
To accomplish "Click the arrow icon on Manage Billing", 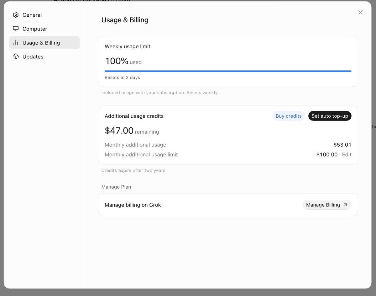I will [345, 205].
